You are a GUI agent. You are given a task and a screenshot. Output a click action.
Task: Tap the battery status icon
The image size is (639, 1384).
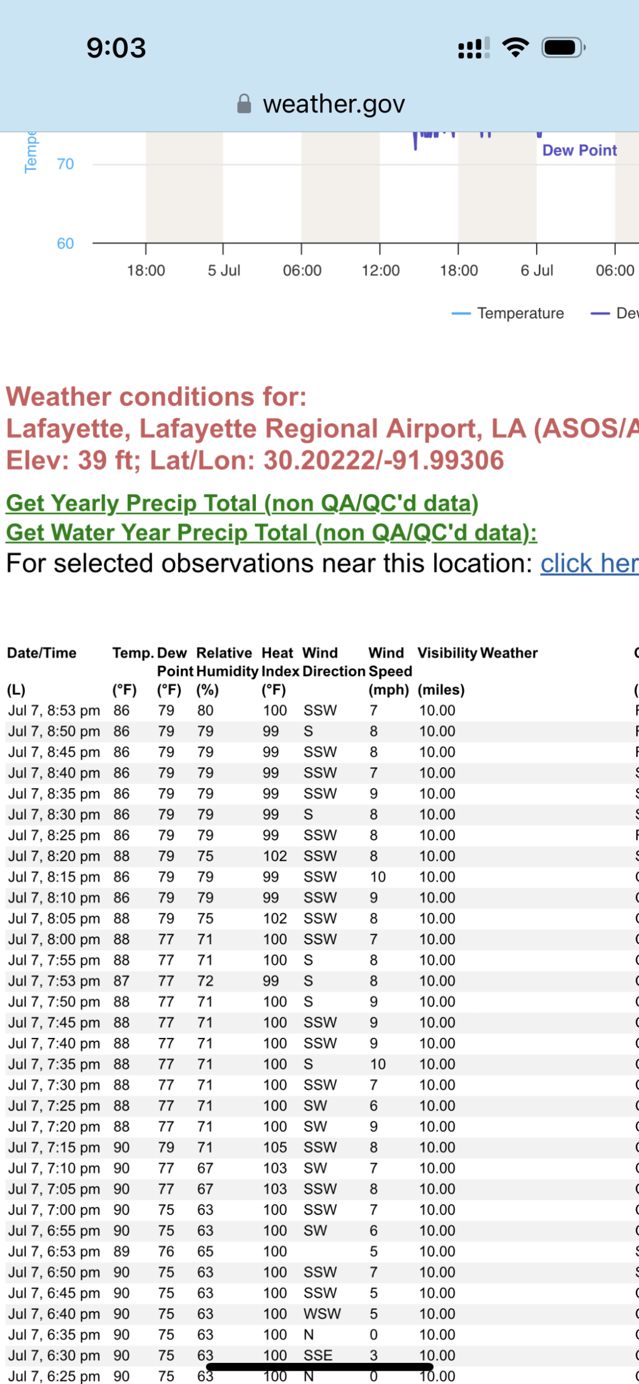point(564,48)
